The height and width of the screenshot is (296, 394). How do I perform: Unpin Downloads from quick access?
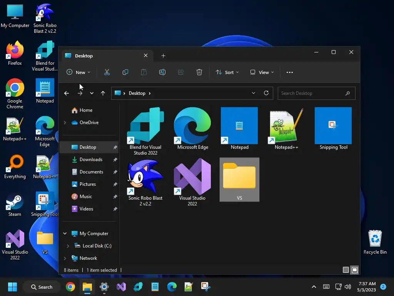point(115,160)
